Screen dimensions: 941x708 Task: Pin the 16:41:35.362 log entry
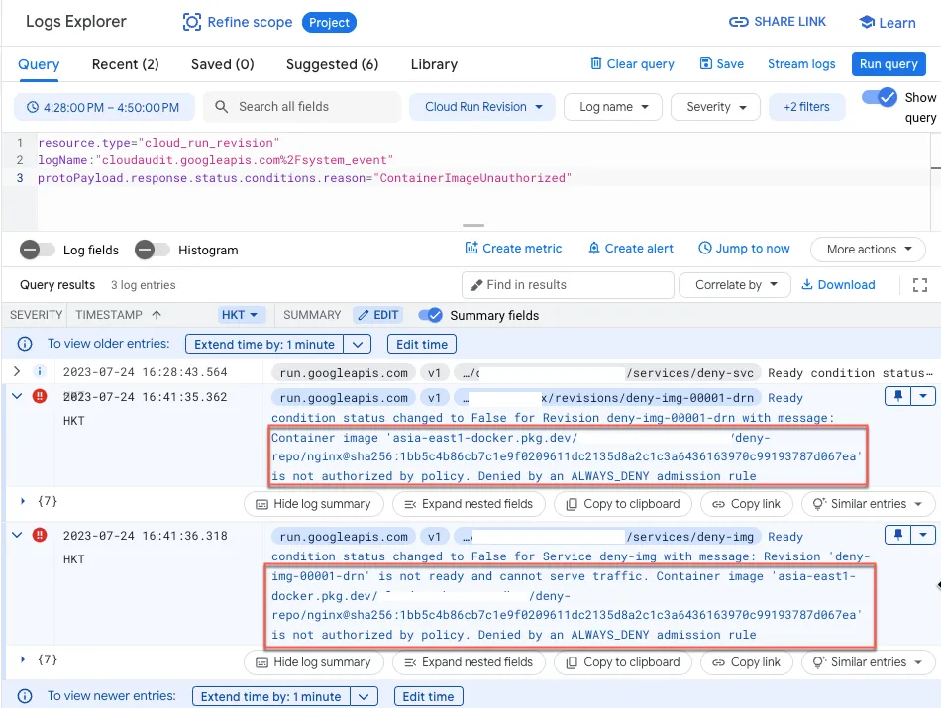897,397
